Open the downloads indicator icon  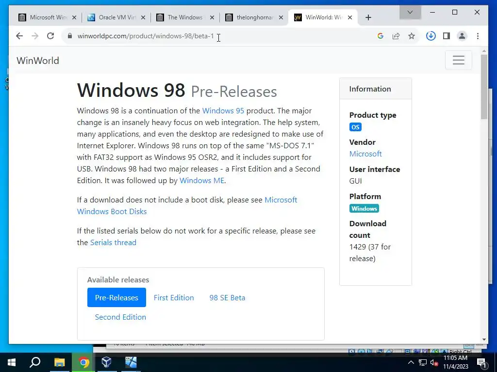click(431, 36)
